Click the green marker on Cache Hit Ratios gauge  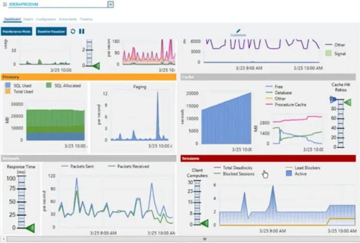coord(348,102)
